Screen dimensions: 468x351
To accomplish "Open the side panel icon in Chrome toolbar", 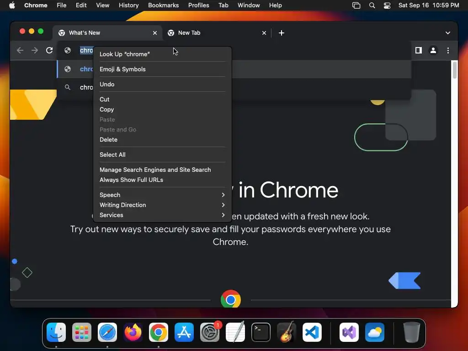I will click(419, 50).
